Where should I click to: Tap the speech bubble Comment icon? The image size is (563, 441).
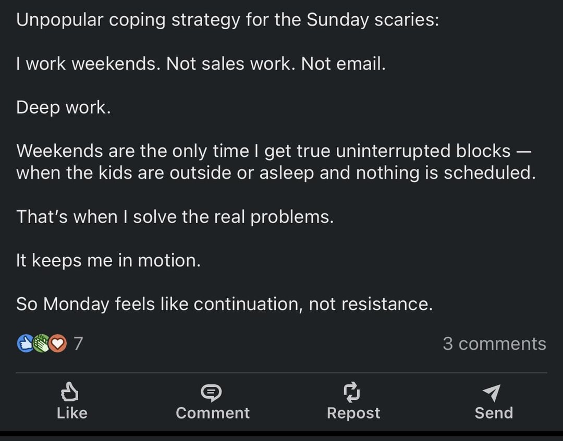[212, 392]
